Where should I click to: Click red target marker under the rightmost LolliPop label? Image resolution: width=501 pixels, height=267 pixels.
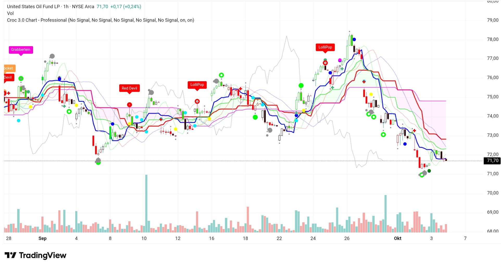coord(325,63)
